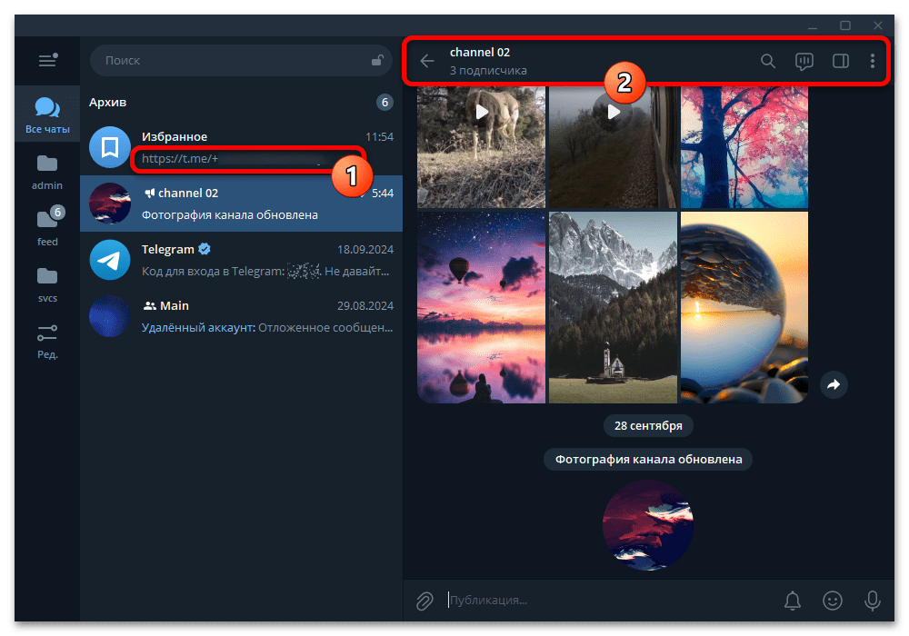Forward photos using the share arrow
Image resolution: width=909 pixels, height=636 pixels.
pyautogui.click(x=834, y=385)
